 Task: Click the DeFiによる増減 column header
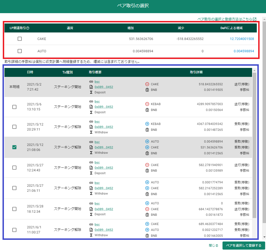[231, 28]
